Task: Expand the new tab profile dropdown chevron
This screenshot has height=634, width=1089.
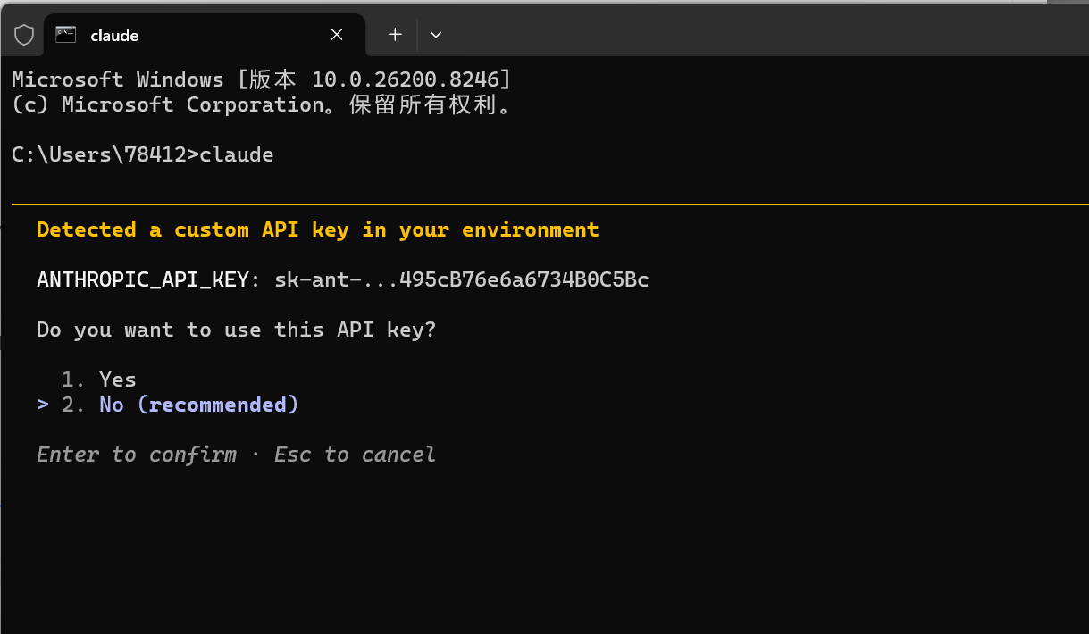Action: [436, 35]
